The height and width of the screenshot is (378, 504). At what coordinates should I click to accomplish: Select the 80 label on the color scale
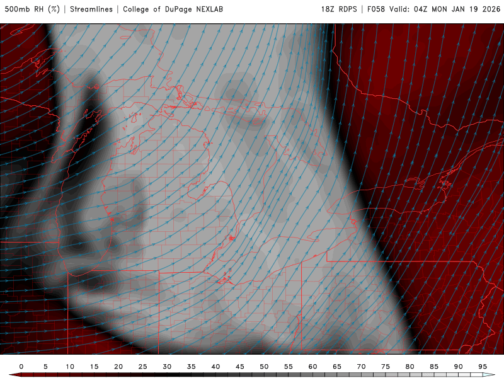click(x=410, y=367)
